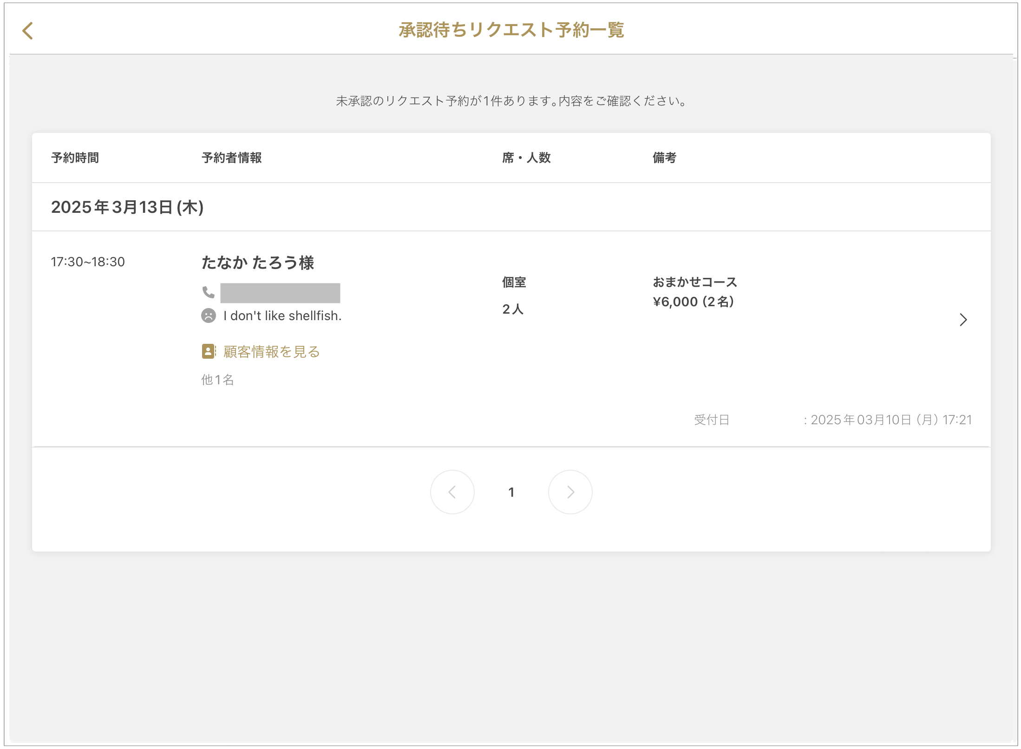1021x749 pixels.
Task: Click the 席・人数 column header
Action: pos(526,158)
